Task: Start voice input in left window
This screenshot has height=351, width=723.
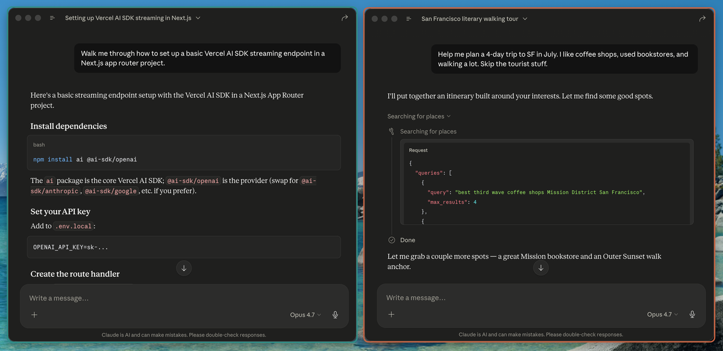Action: (335, 314)
